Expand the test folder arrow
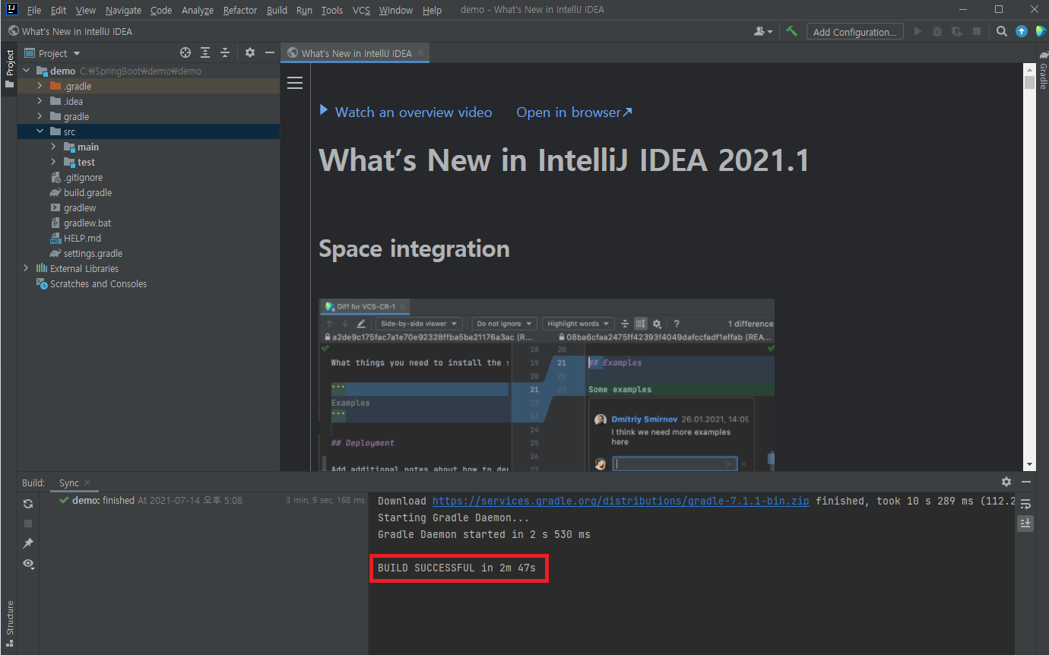1049x655 pixels. [53, 162]
